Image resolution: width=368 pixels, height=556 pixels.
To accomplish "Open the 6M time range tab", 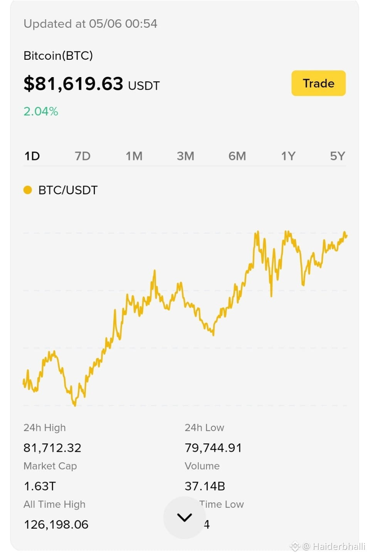I will click(x=237, y=156).
